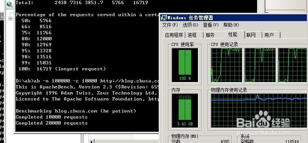
Task: Click the 物理内存(MB) group label
Action: [185, 136]
